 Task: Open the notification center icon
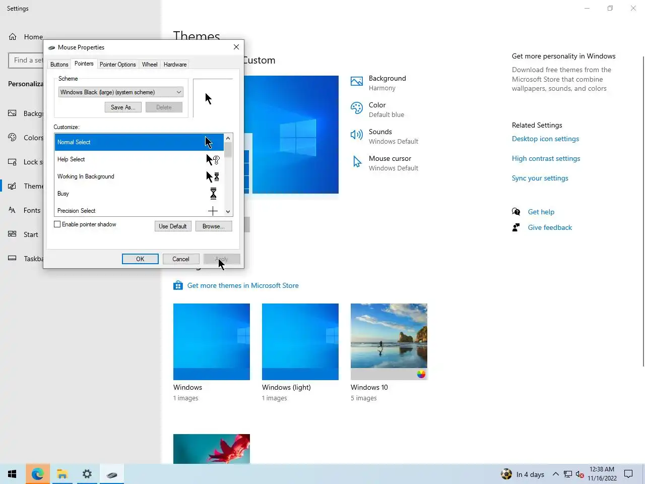(628, 474)
